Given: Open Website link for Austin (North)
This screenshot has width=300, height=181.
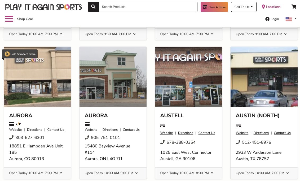Looking at the screenshot, I should (x=242, y=133).
